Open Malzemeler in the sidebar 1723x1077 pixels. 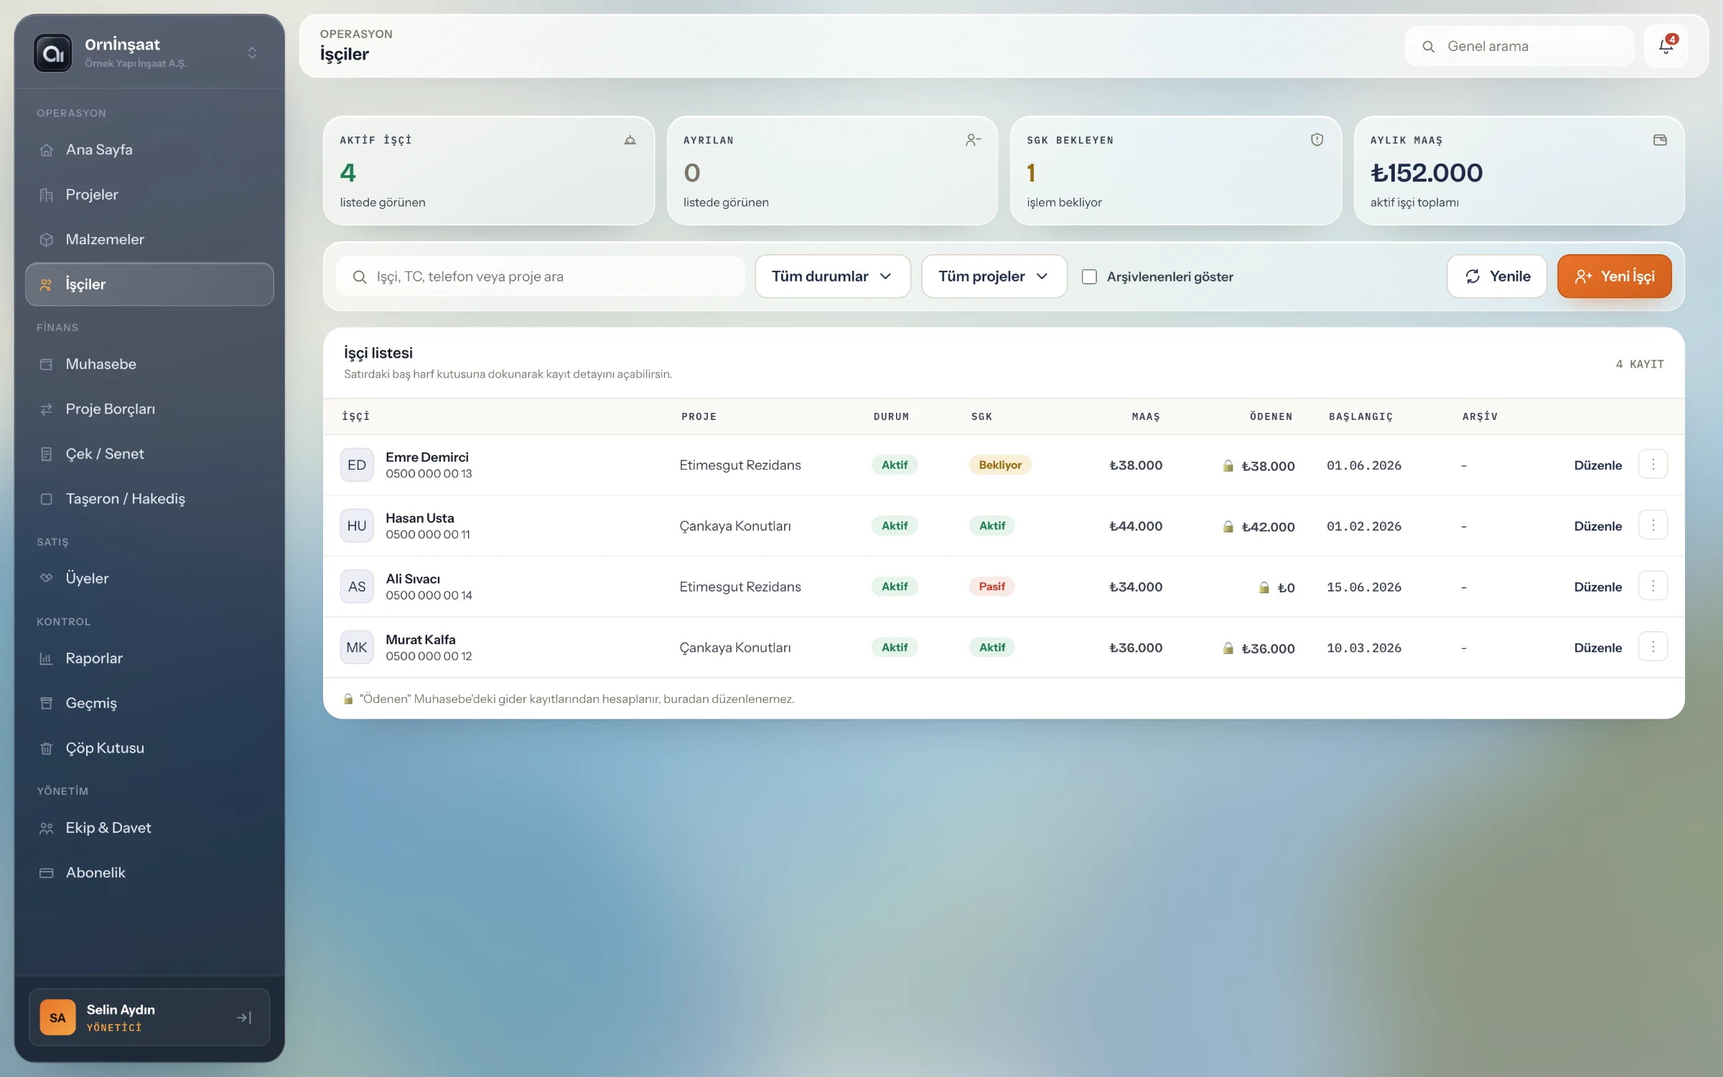tap(149, 240)
